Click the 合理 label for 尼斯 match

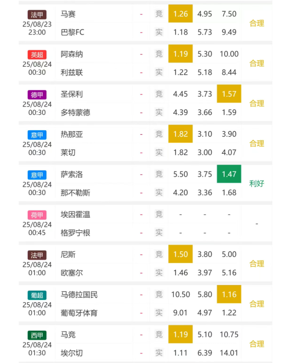[256, 263]
